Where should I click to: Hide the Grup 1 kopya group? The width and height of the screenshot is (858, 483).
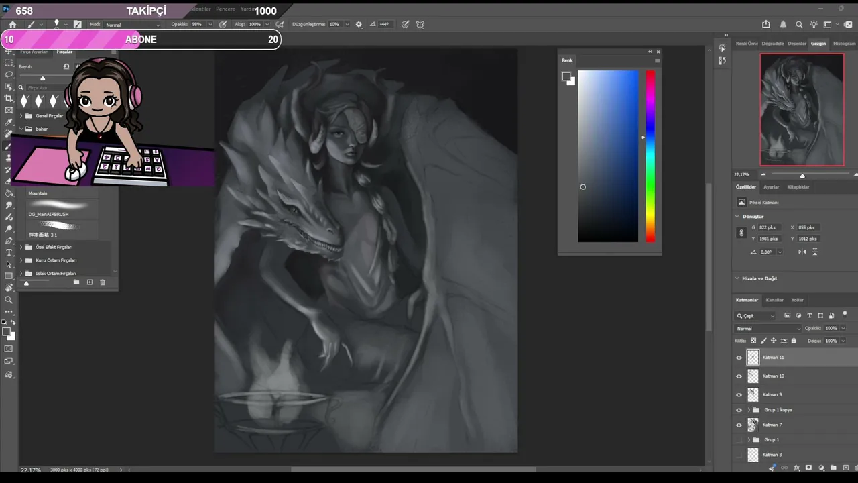click(739, 410)
